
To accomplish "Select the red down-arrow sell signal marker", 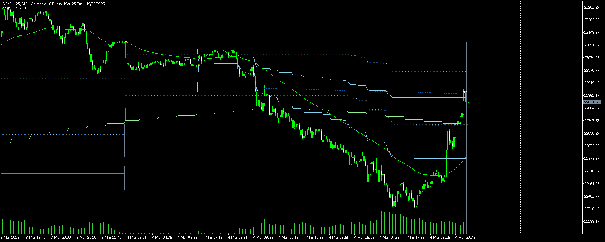I will [465, 92].
